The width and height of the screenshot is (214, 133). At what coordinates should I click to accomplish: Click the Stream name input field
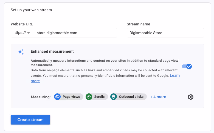(x=165, y=32)
